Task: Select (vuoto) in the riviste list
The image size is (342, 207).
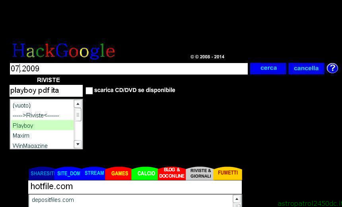Action: click(x=43, y=105)
